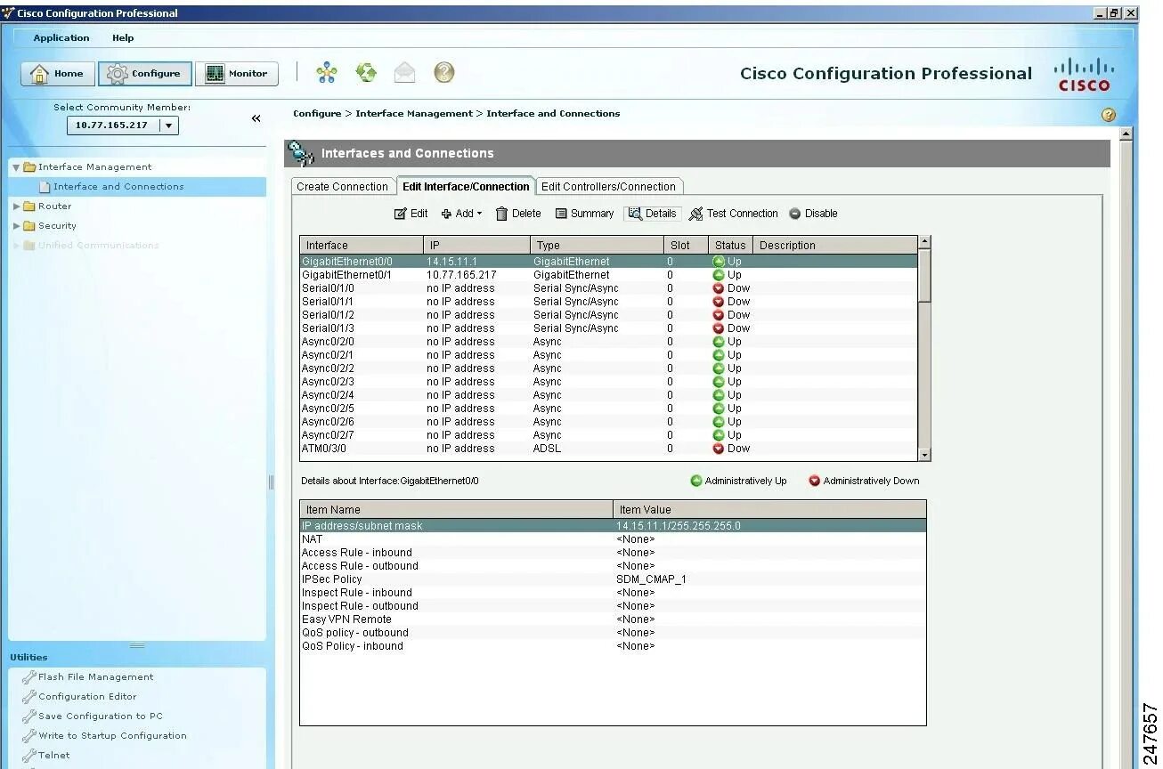Click the green refresh toolbar icon
The image size is (1163, 769).
[366, 73]
